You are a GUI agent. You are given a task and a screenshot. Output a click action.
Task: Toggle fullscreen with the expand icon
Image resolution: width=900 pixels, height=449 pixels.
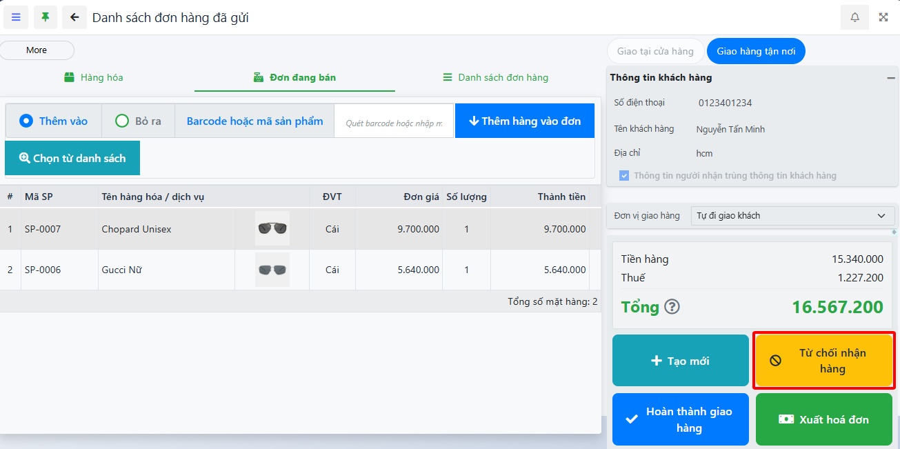click(x=883, y=17)
